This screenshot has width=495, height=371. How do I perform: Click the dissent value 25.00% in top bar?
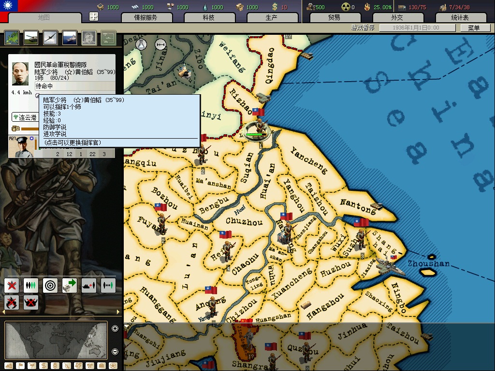(382, 7)
